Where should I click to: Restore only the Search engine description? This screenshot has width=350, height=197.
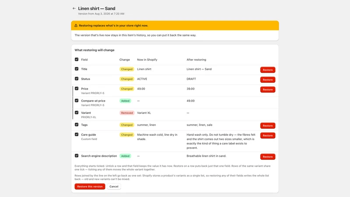coord(268,157)
